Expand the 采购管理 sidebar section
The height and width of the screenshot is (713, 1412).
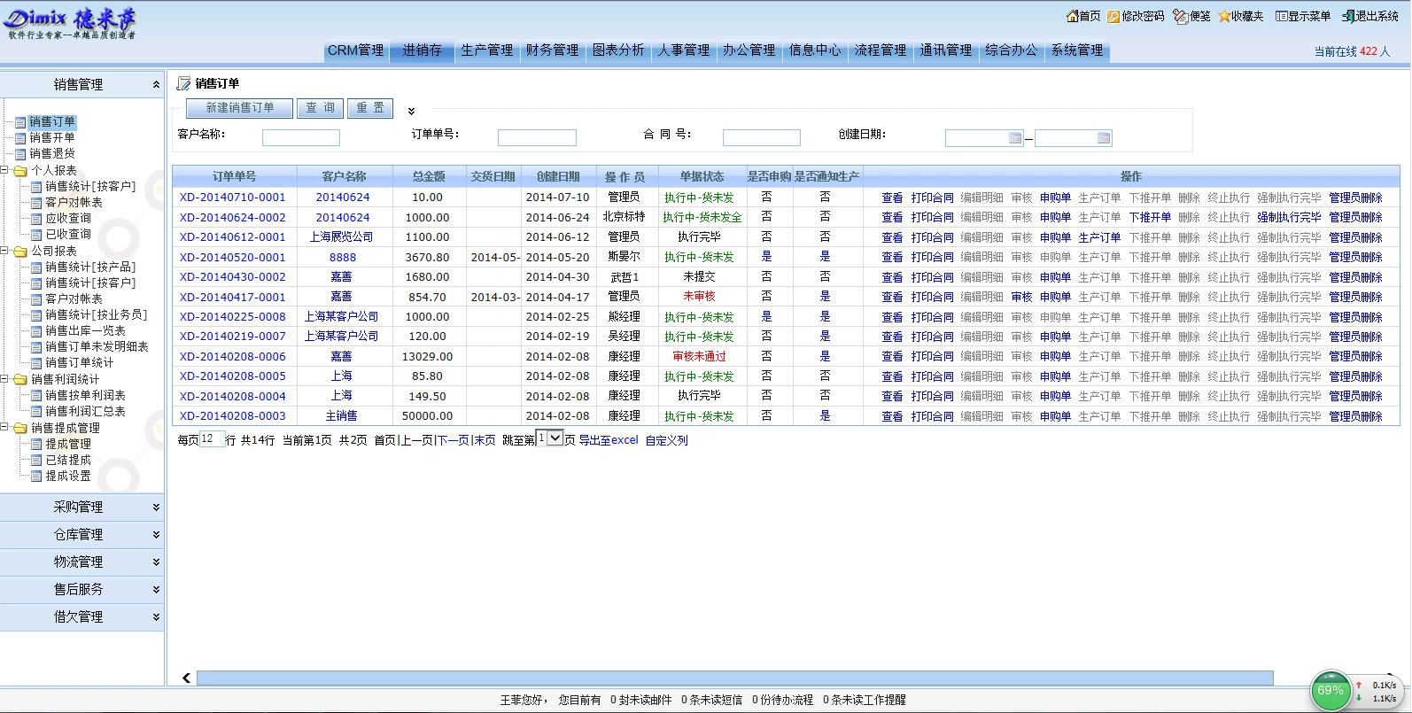click(156, 508)
